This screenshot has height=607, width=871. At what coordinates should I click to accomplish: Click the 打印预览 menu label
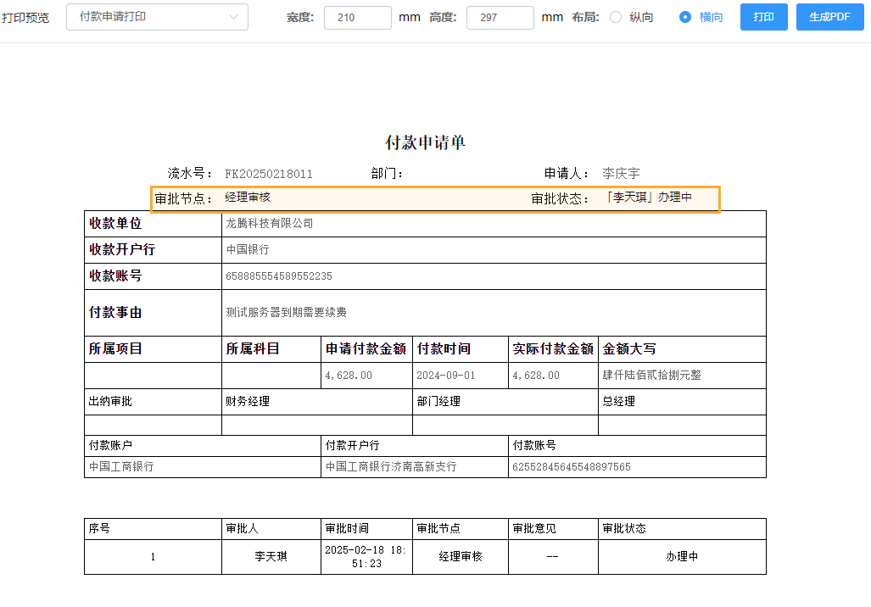pos(26,16)
